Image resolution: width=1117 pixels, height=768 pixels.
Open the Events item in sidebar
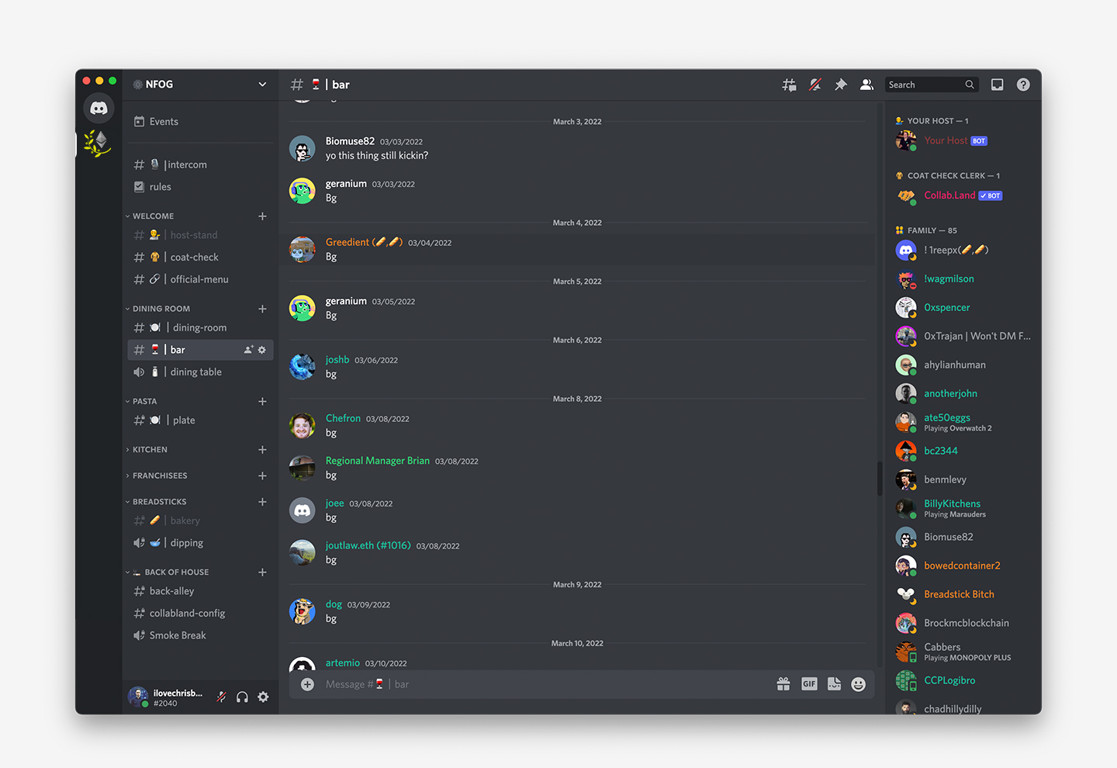click(x=164, y=122)
